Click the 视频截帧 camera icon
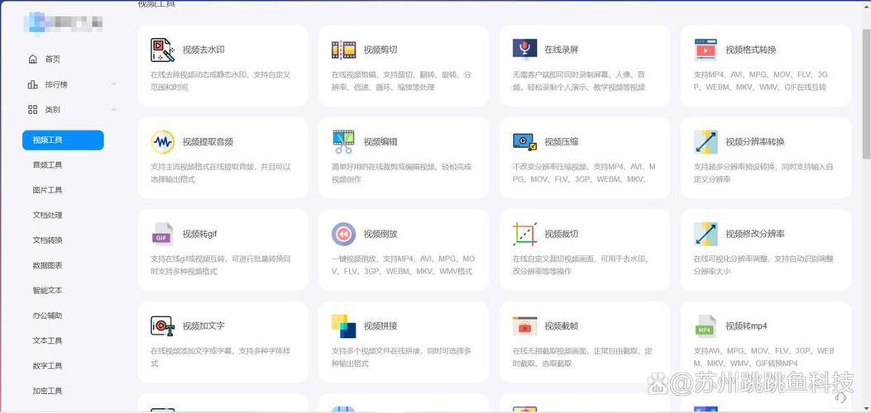Image resolution: width=871 pixels, height=413 pixels. tap(524, 326)
